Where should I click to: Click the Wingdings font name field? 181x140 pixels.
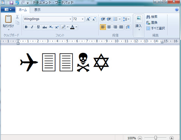[x=46, y=19]
